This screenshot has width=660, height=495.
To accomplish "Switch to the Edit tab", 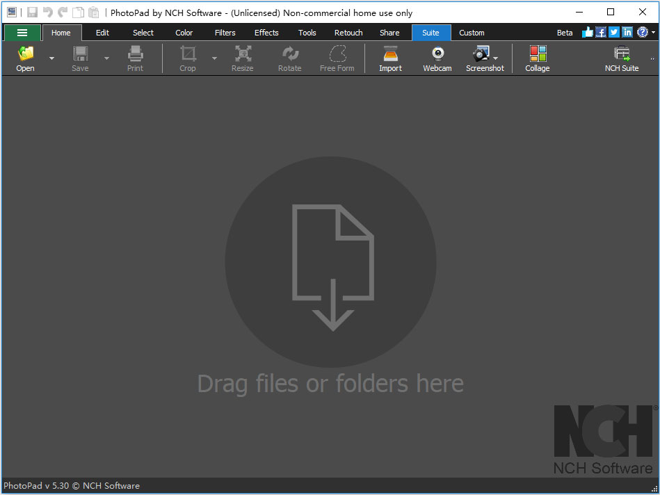I will pos(102,33).
